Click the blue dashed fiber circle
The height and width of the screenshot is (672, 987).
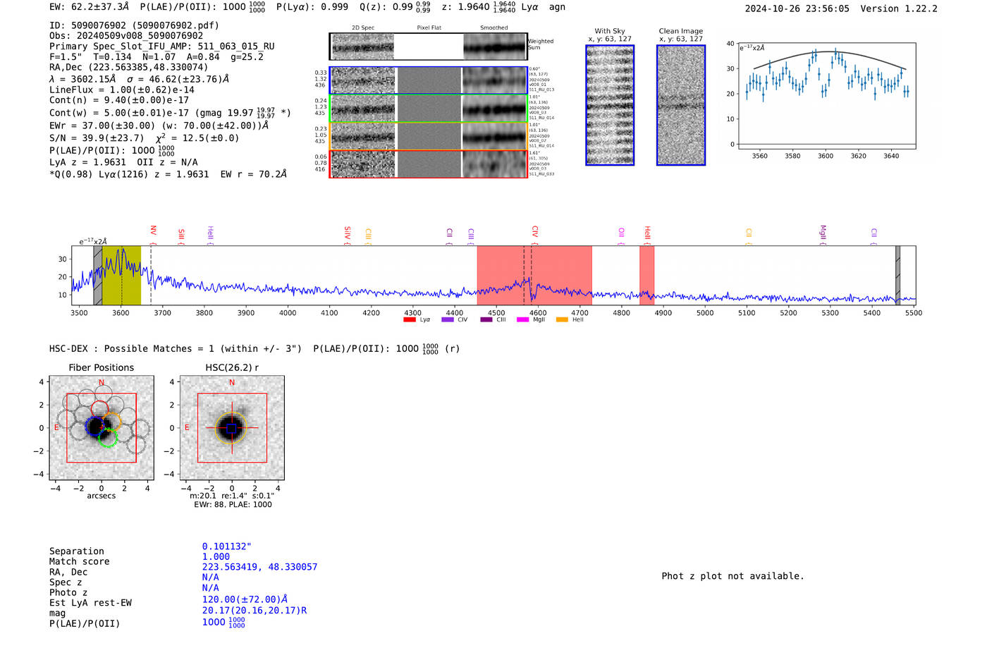coord(95,426)
